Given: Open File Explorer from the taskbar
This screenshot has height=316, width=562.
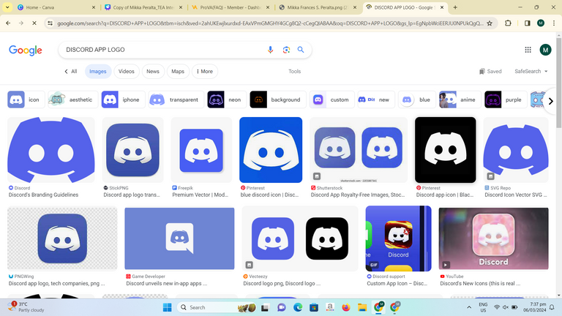Looking at the screenshot, I should coord(362,307).
